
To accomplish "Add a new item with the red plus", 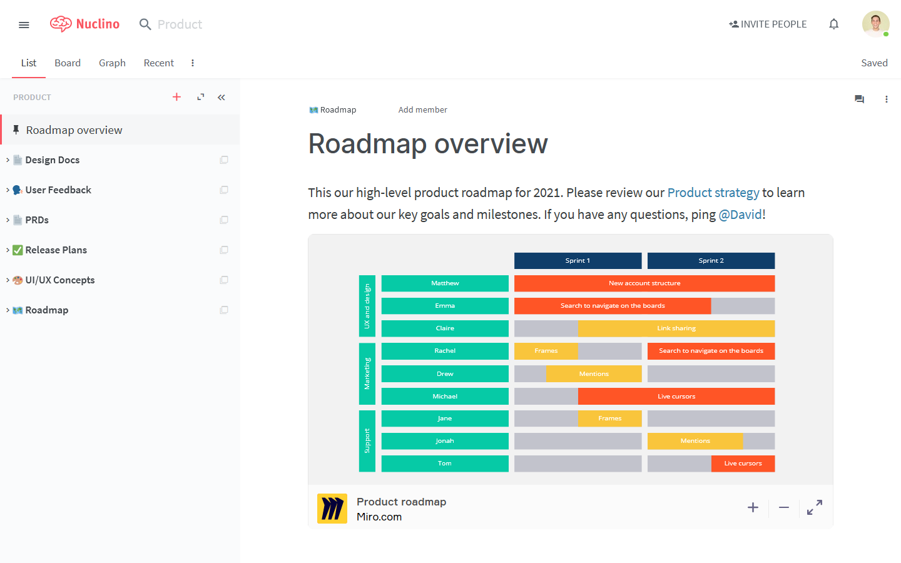I will tap(176, 97).
